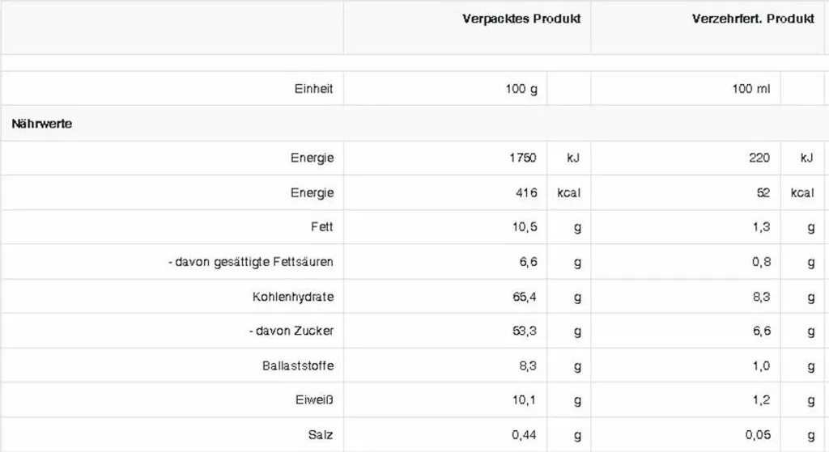Select the Salz row label
This screenshot has width=829, height=452.
coord(321,435)
